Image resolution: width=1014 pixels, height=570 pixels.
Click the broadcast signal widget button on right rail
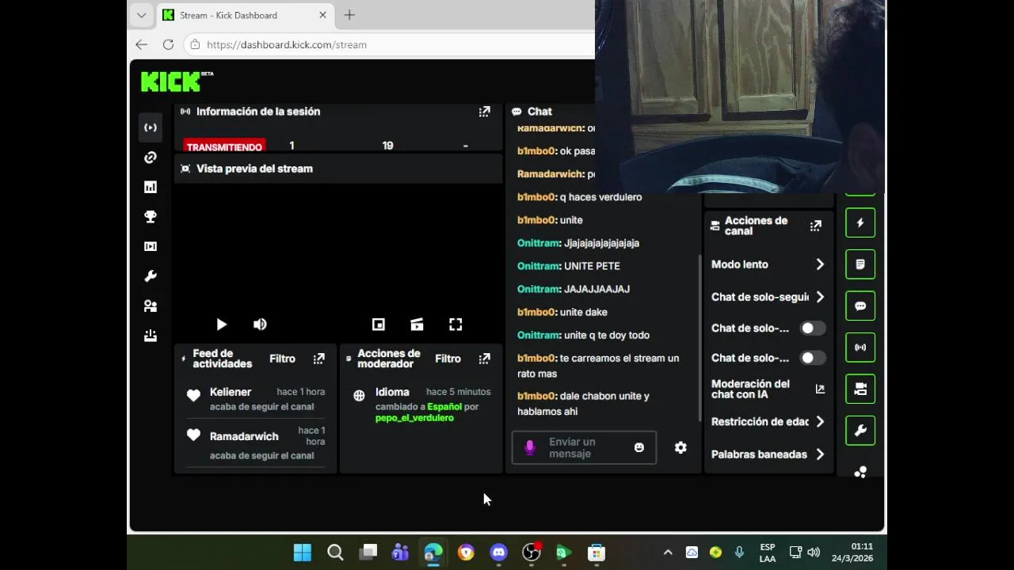(860, 348)
